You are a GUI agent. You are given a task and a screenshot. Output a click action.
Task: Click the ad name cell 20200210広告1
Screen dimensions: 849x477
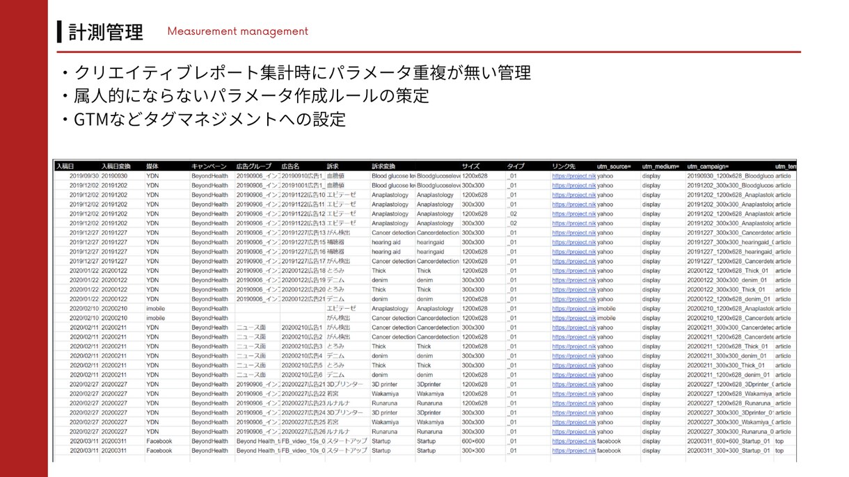[x=302, y=328]
